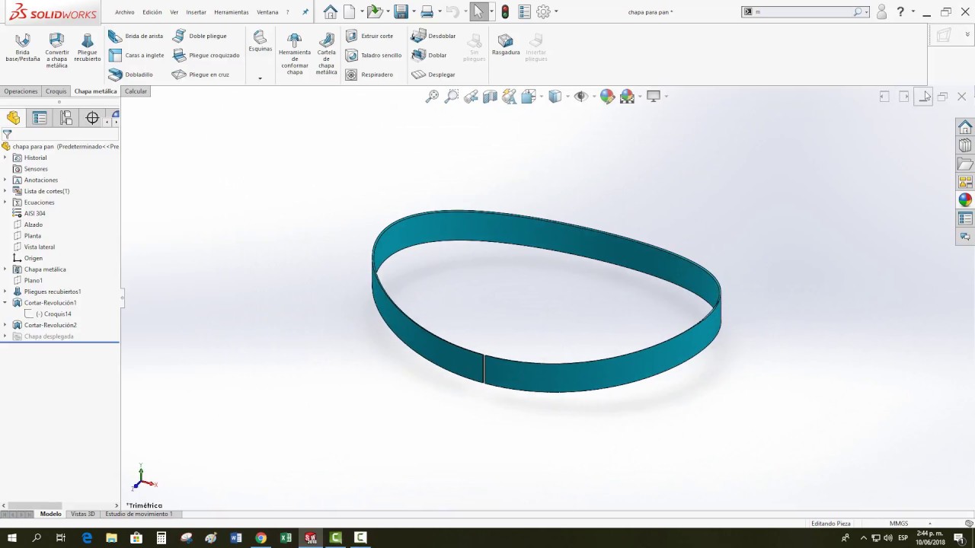Select Pliegues recubiertos1 feature

pos(52,292)
